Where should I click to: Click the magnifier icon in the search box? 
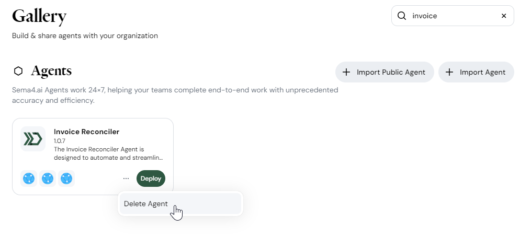(402, 16)
